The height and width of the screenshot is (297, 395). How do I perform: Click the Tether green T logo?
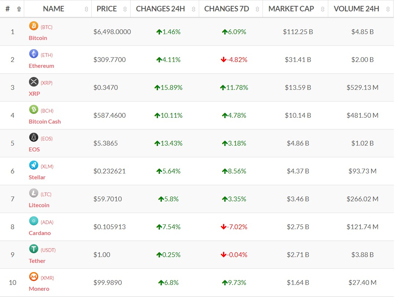click(x=33, y=249)
